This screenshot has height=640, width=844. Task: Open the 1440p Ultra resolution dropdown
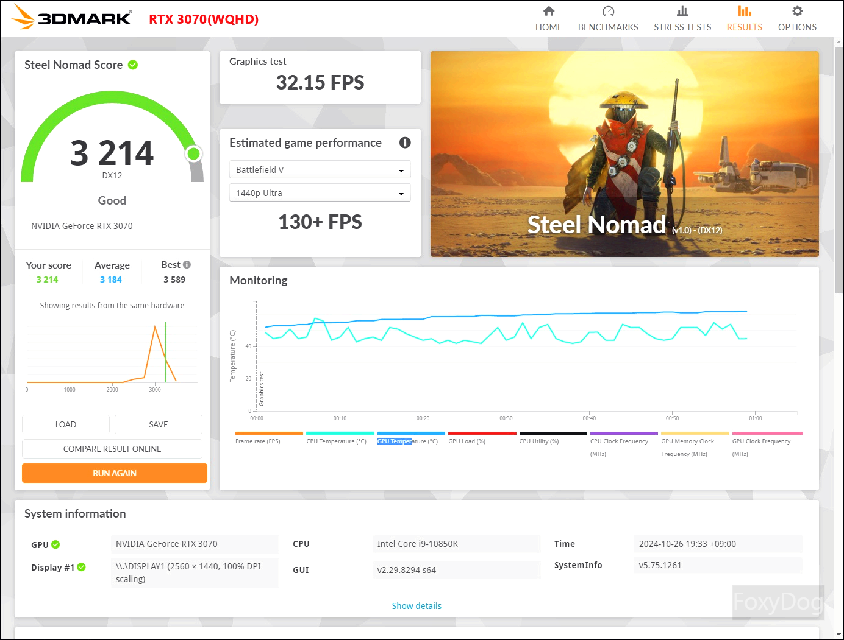(x=320, y=192)
